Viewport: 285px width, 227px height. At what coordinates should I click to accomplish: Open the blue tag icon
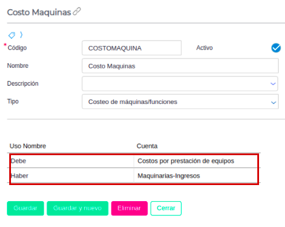(x=12, y=35)
